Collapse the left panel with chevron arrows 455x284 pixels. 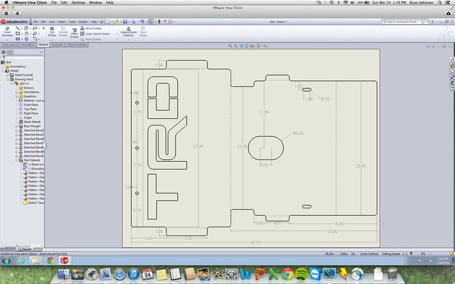point(41,52)
